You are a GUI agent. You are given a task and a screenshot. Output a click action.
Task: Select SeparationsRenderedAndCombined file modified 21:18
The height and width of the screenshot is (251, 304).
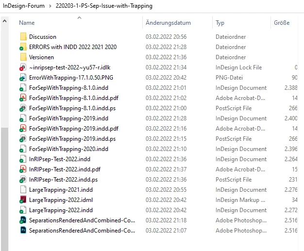82,220
